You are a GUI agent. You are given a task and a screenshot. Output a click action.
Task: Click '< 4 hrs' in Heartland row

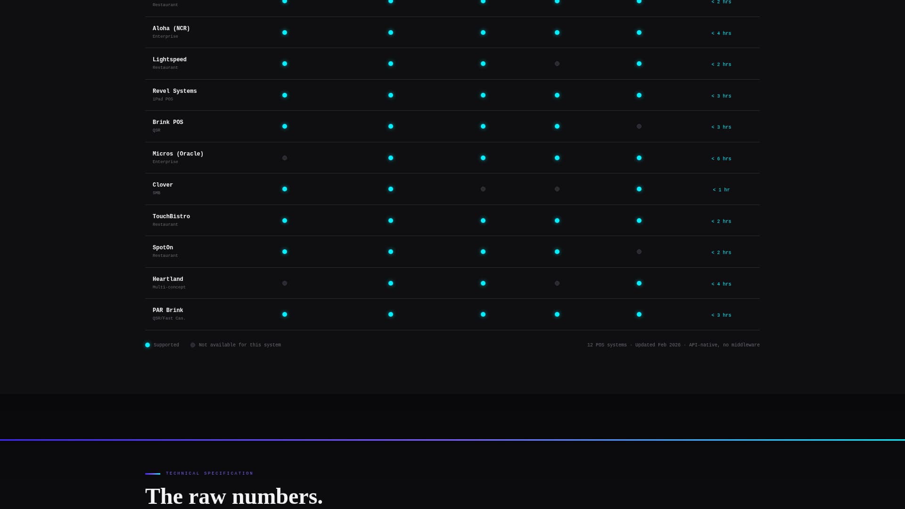(721, 284)
